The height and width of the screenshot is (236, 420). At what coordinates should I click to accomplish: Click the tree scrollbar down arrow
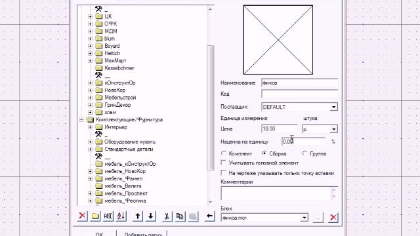[x=210, y=202]
